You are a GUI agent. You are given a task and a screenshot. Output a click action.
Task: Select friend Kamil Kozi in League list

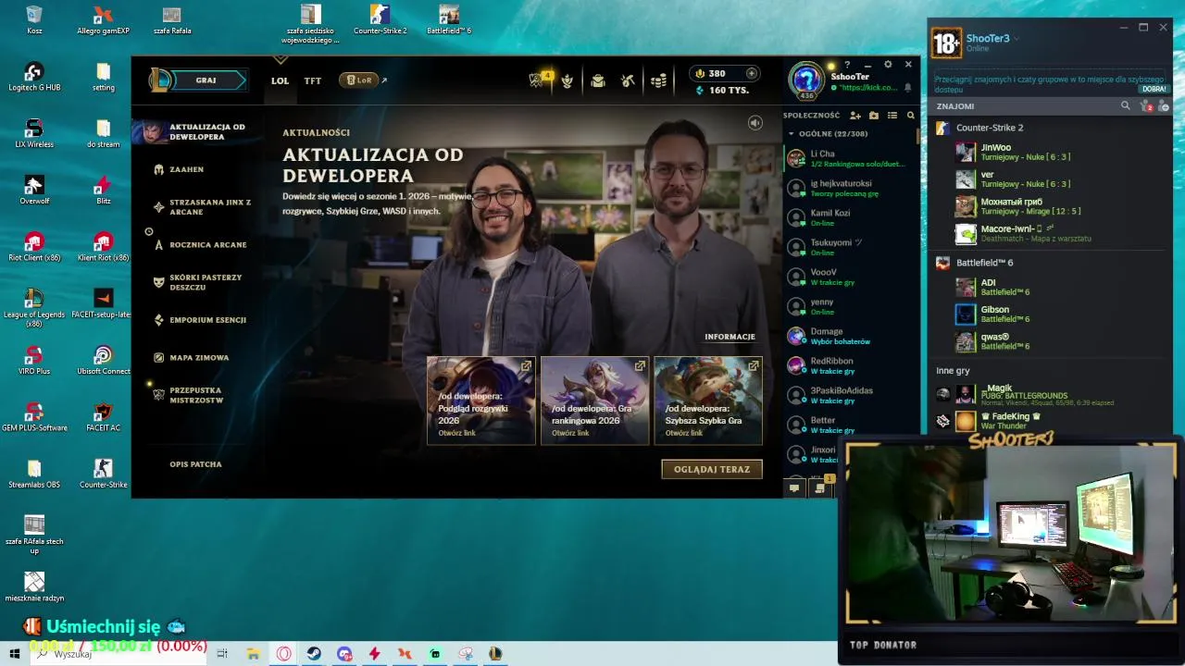coord(849,217)
